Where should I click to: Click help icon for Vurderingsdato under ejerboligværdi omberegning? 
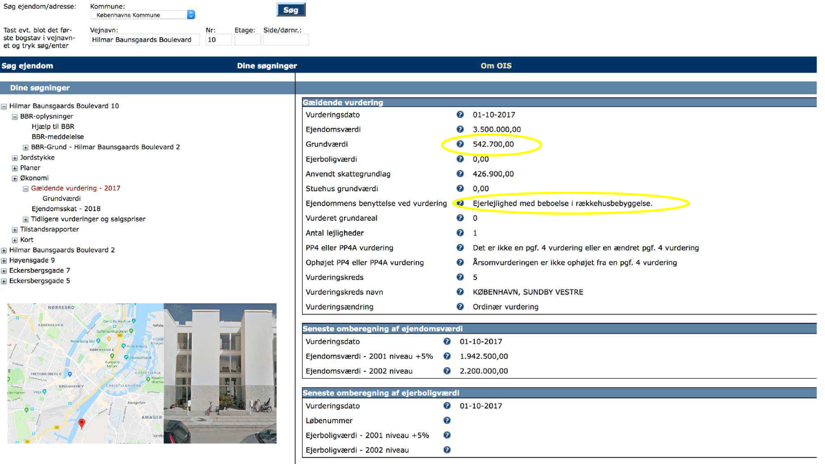pyautogui.click(x=447, y=406)
